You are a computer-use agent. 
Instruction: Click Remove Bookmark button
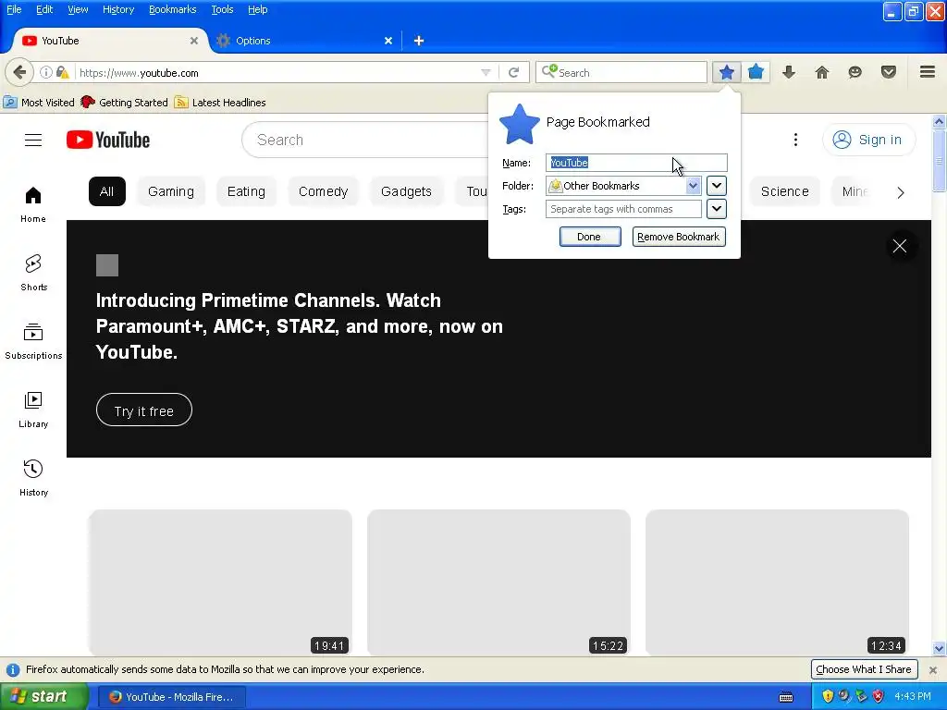[678, 237]
